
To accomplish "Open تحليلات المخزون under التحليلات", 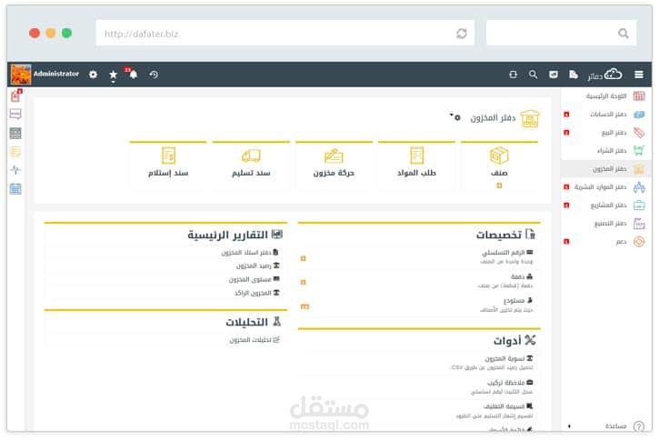I will coord(251,340).
